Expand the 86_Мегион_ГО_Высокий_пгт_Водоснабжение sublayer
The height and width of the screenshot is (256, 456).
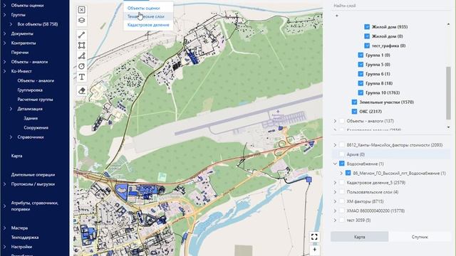click(341, 174)
